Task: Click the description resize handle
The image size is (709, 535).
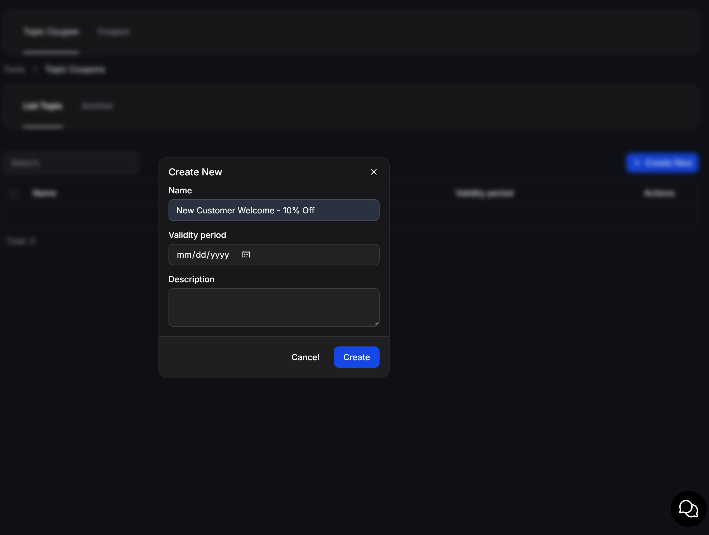Action: 376,324
